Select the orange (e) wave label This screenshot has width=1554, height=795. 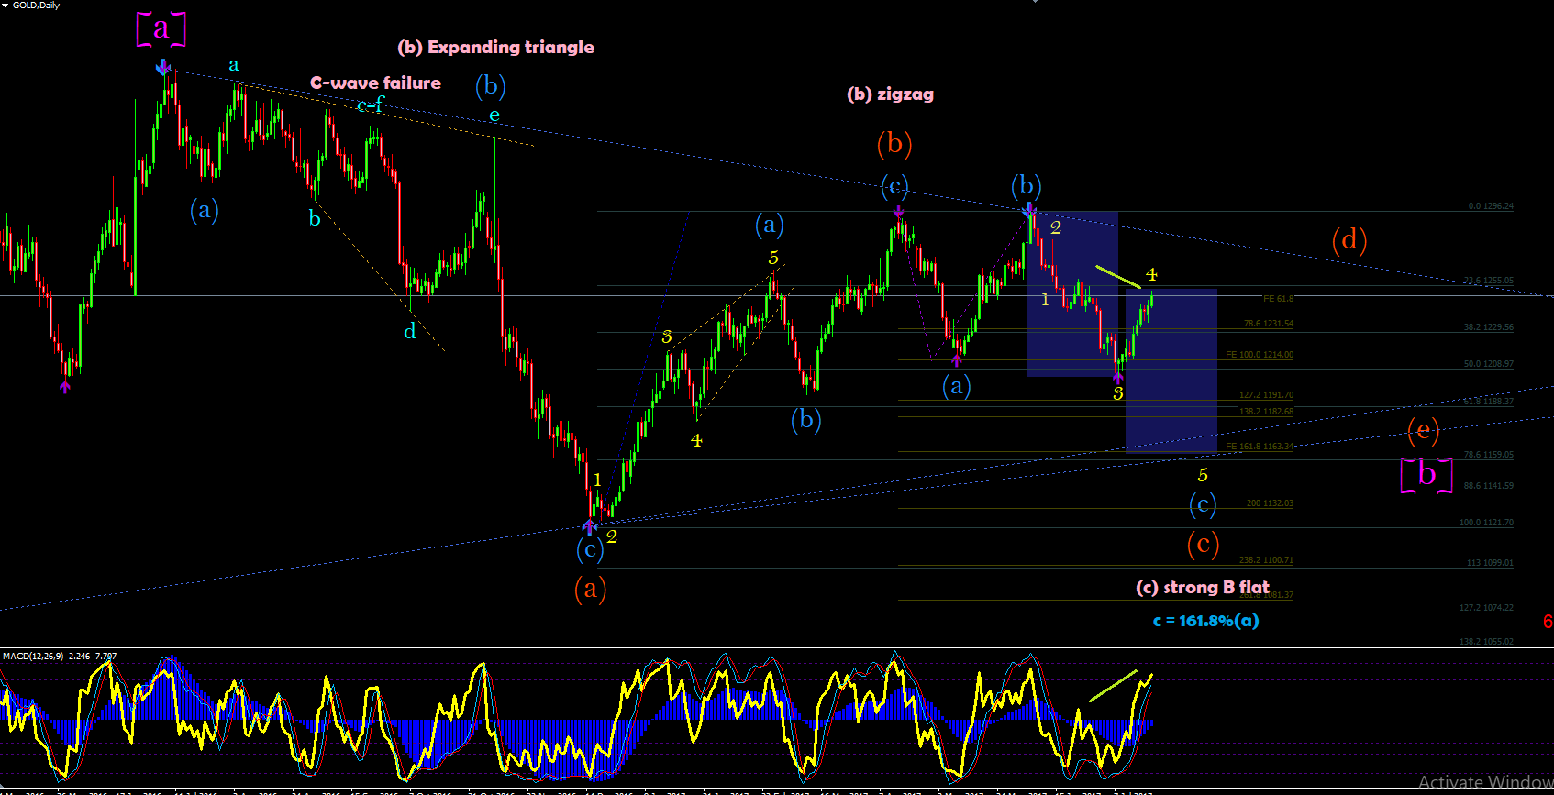1423,430
